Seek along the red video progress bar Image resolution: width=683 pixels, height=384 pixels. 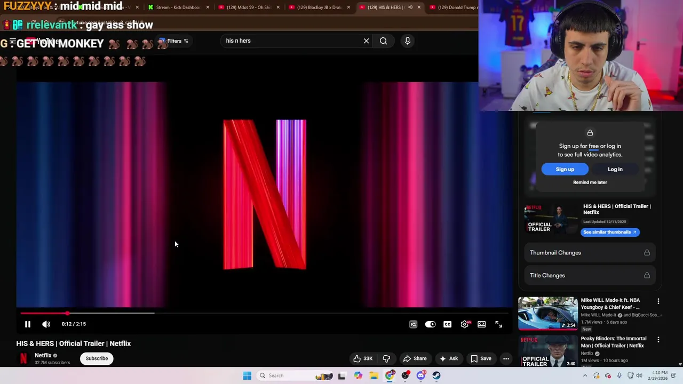pyautogui.click(x=264, y=313)
